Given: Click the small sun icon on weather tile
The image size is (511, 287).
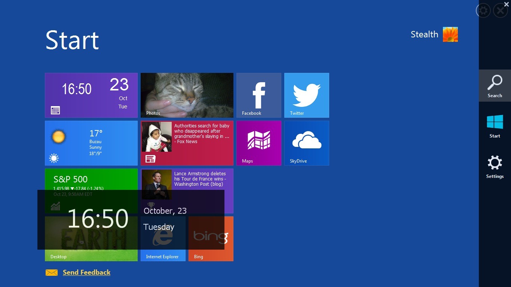Looking at the screenshot, I should pos(54,158).
